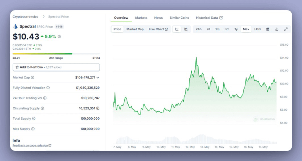Click the #446 rank badge
This screenshot has height=161, width=302.
point(59,27)
